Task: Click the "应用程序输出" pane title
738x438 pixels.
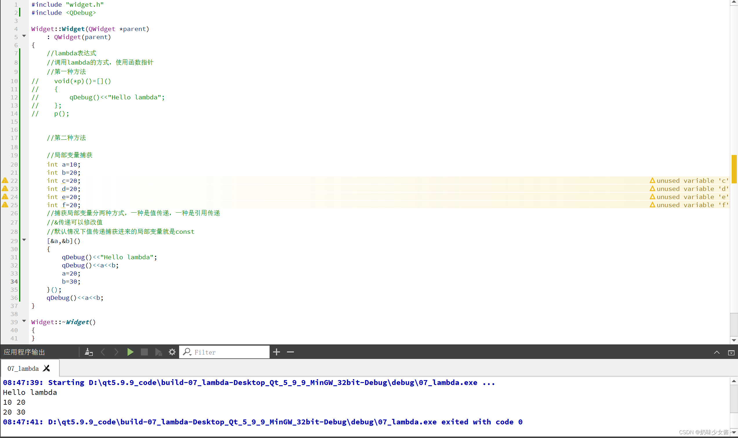Action: coord(24,352)
